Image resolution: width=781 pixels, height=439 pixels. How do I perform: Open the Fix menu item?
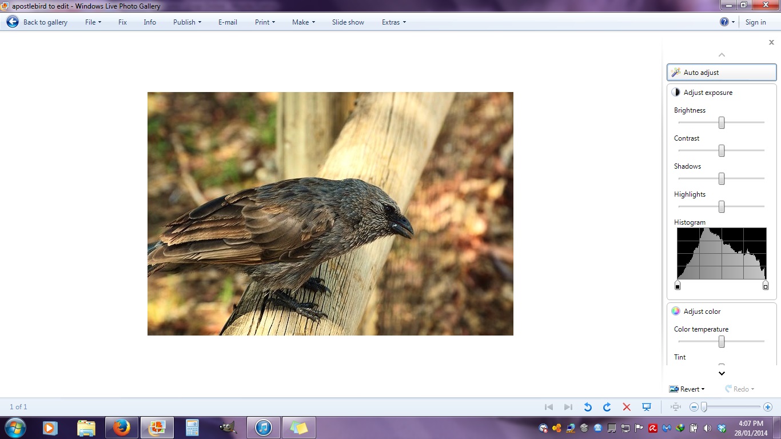[x=122, y=22]
